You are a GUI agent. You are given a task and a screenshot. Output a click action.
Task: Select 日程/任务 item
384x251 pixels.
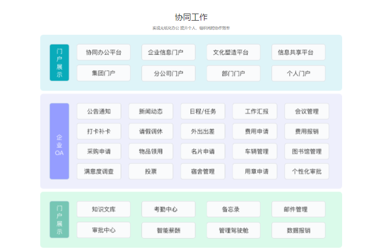point(203,111)
